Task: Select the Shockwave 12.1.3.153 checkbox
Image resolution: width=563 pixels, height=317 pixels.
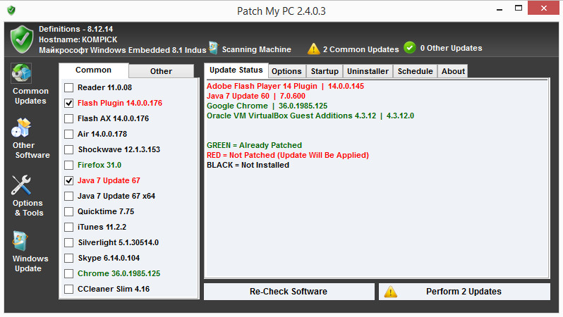Action: tap(68, 149)
